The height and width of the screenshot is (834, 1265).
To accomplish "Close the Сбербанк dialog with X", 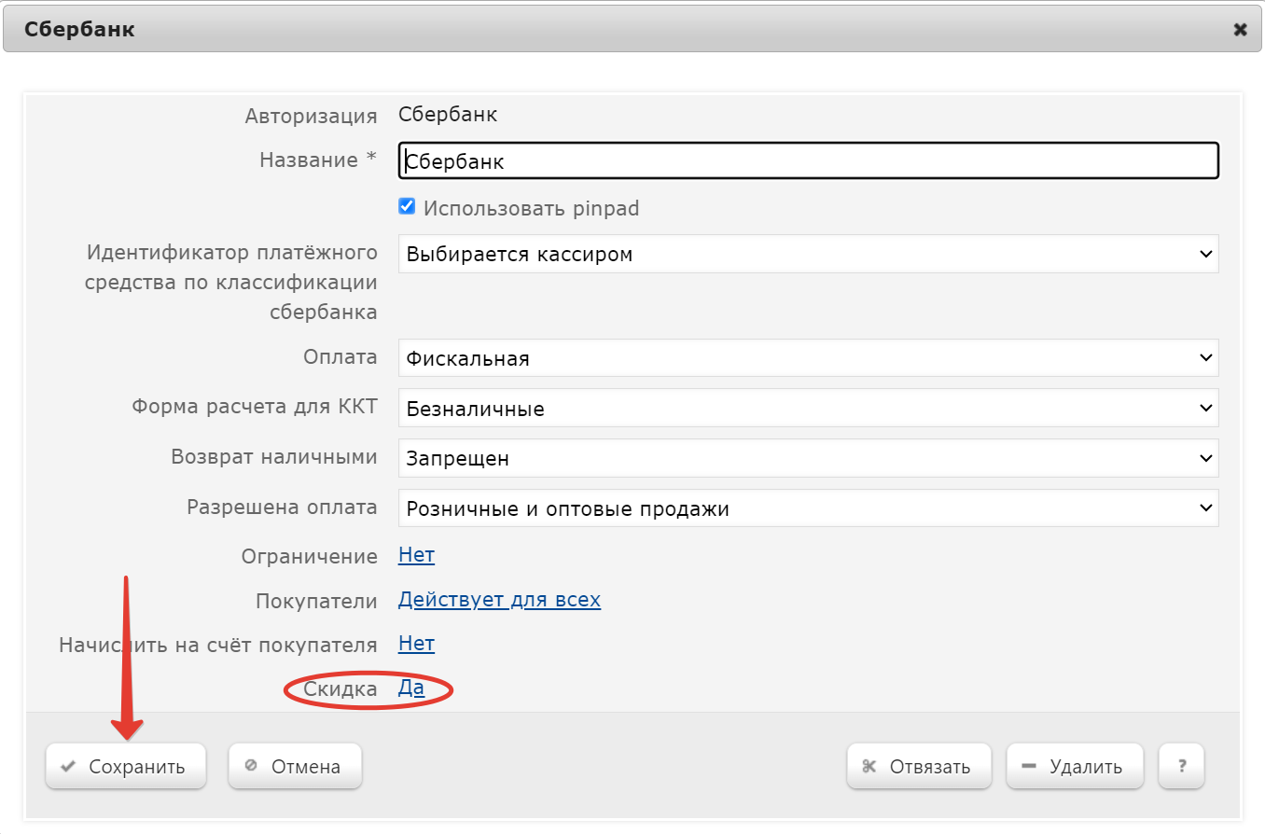I will (x=1240, y=30).
